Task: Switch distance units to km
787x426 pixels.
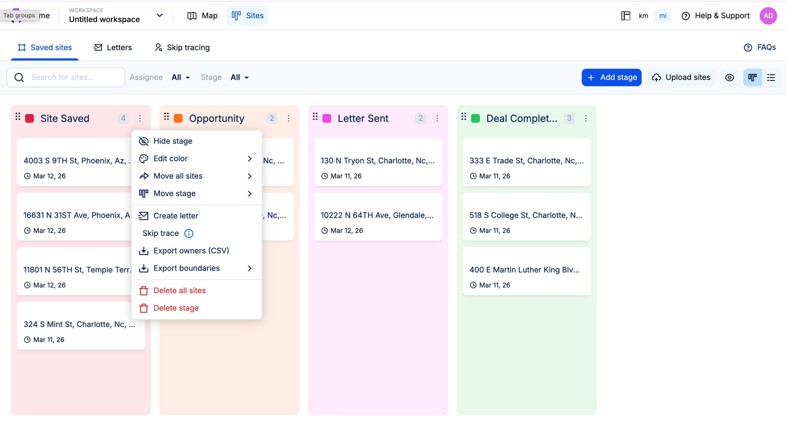Action: (x=643, y=16)
